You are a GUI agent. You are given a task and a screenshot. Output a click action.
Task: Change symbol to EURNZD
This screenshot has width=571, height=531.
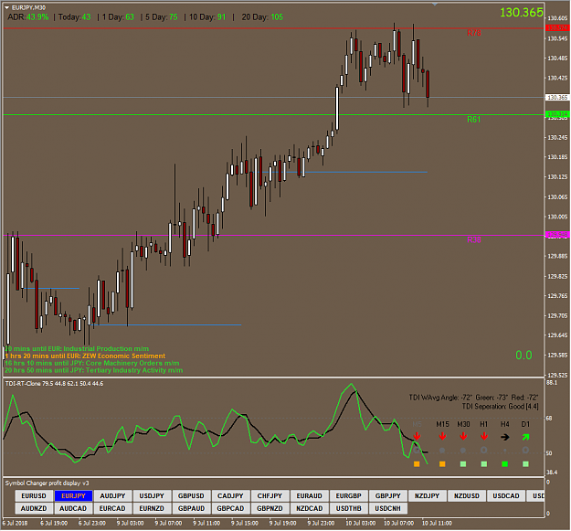tap(152, 508)
